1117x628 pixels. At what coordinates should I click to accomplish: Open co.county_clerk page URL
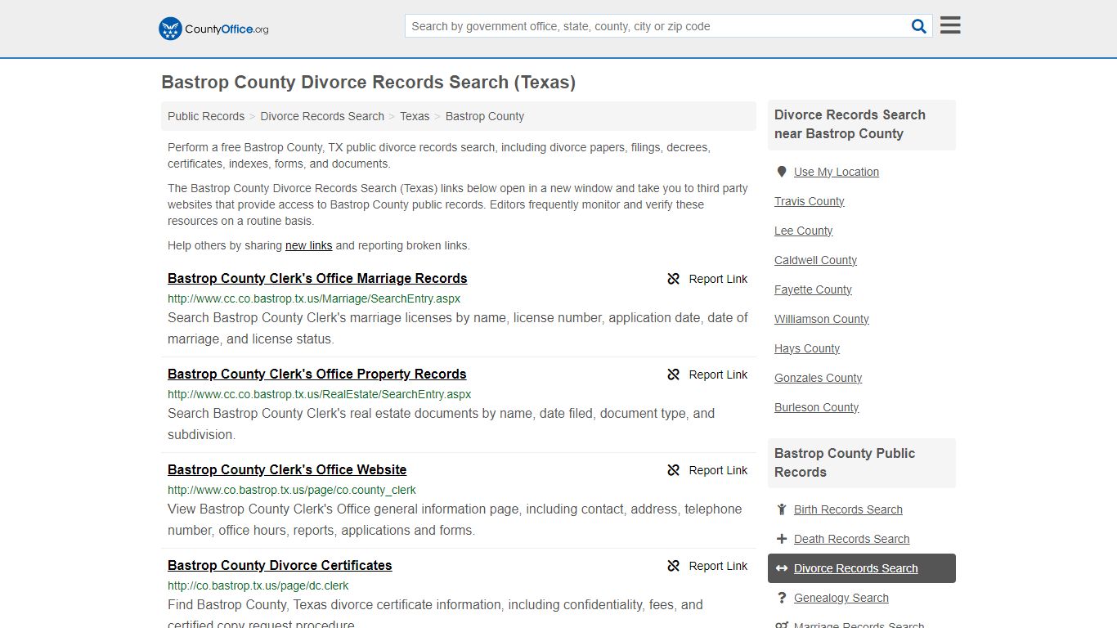click(292, 490)
